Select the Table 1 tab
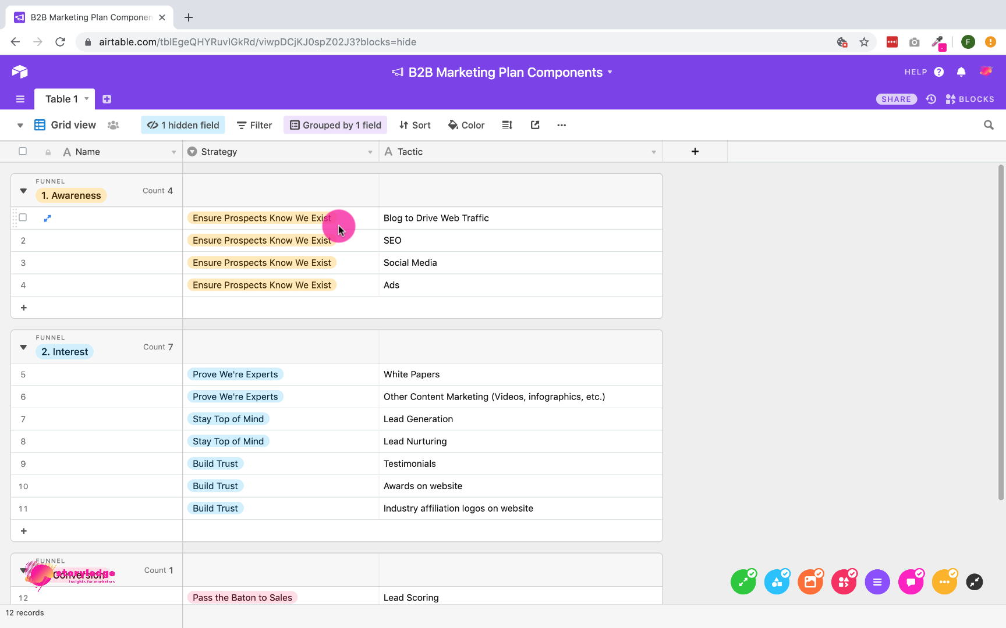 [62, 99]
